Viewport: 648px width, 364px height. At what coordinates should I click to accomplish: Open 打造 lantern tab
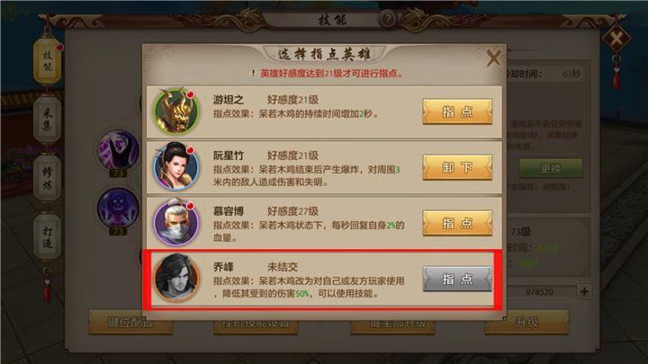point(47,237)
